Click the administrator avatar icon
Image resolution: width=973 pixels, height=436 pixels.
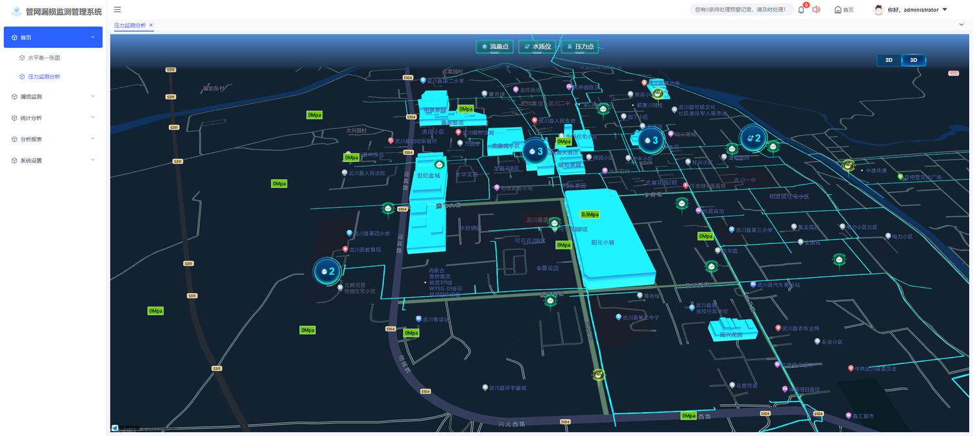point(879,10)
